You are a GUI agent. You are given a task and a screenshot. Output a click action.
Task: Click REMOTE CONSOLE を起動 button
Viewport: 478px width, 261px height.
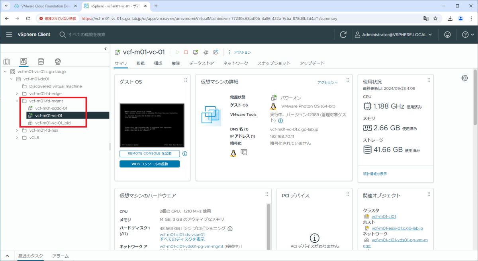click(149, 153)
